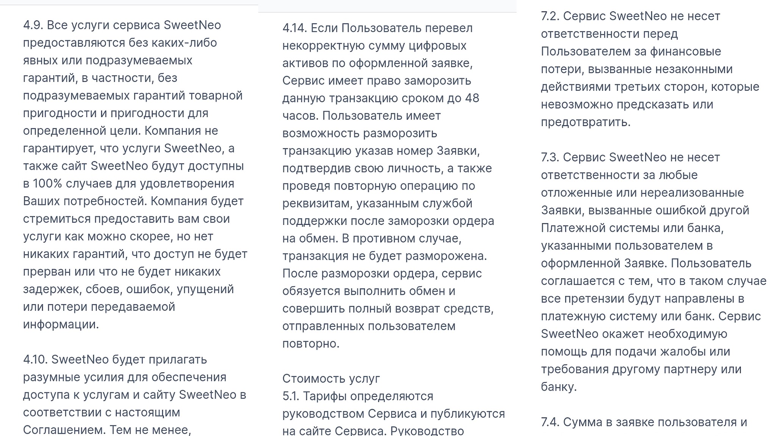Click the clause number "7.3."

(550, 157)
